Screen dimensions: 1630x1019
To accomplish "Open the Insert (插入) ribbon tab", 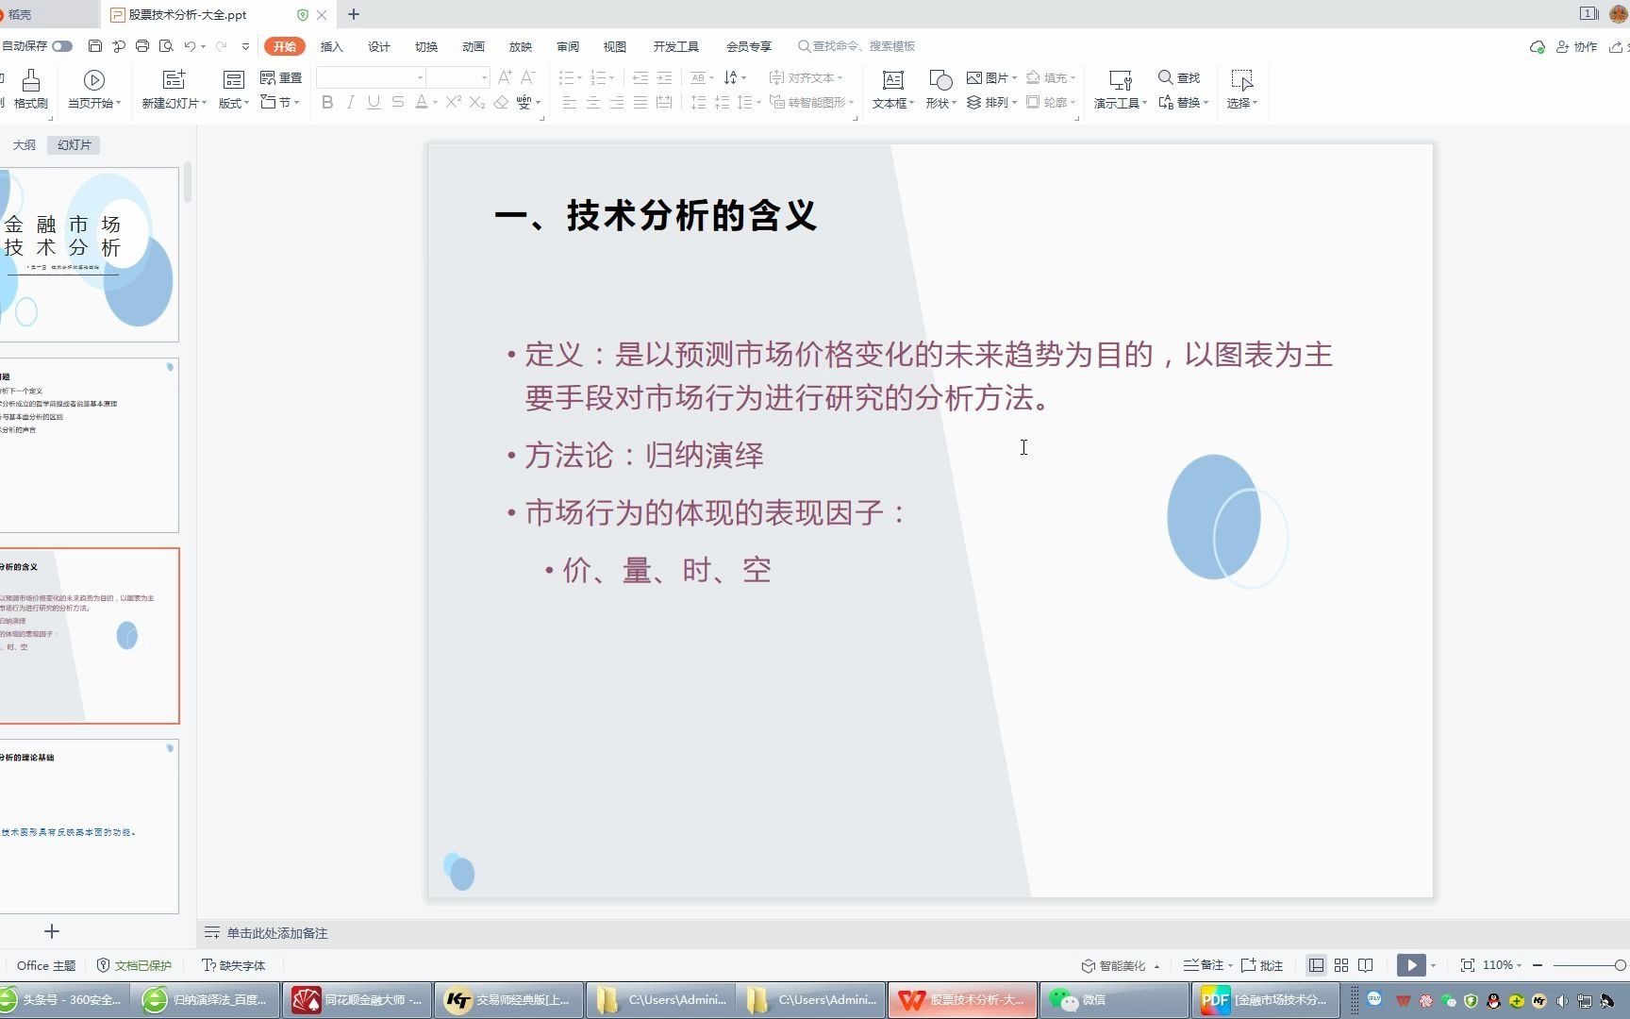I will point(331,46).
